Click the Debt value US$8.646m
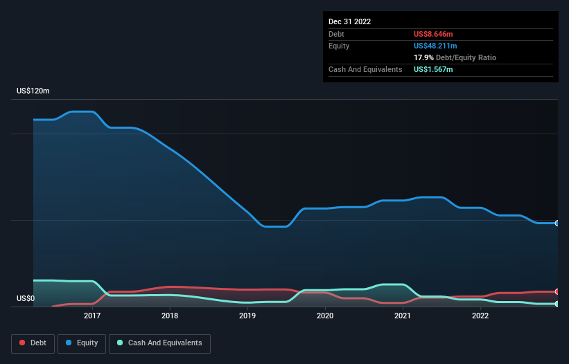 (x=433, y=34)
